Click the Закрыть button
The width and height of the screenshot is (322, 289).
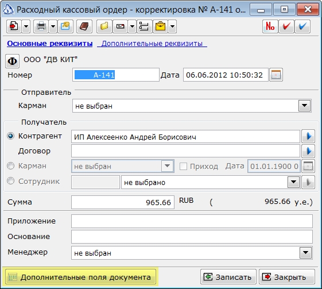(287, 277)
